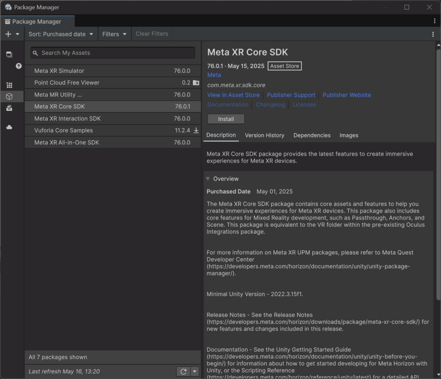Select the Unity Registry grid sidebar icon
The height and width of the screenshot is (379, 441).
point(9,85)
